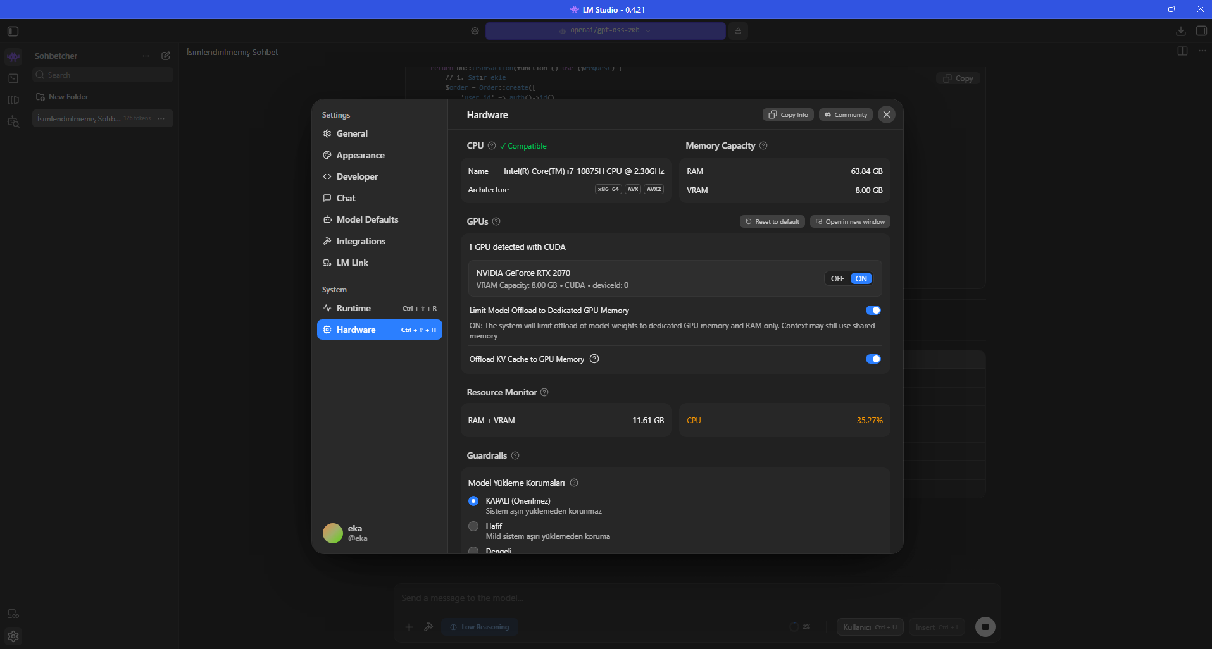Click model settings gear beside model selector

475,30
